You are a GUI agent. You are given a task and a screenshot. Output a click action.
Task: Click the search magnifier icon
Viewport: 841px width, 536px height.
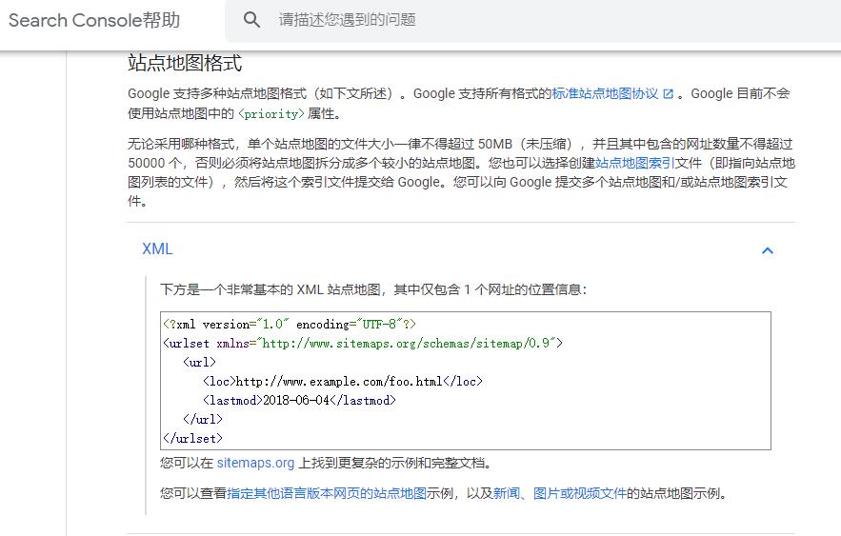[251, 20]
